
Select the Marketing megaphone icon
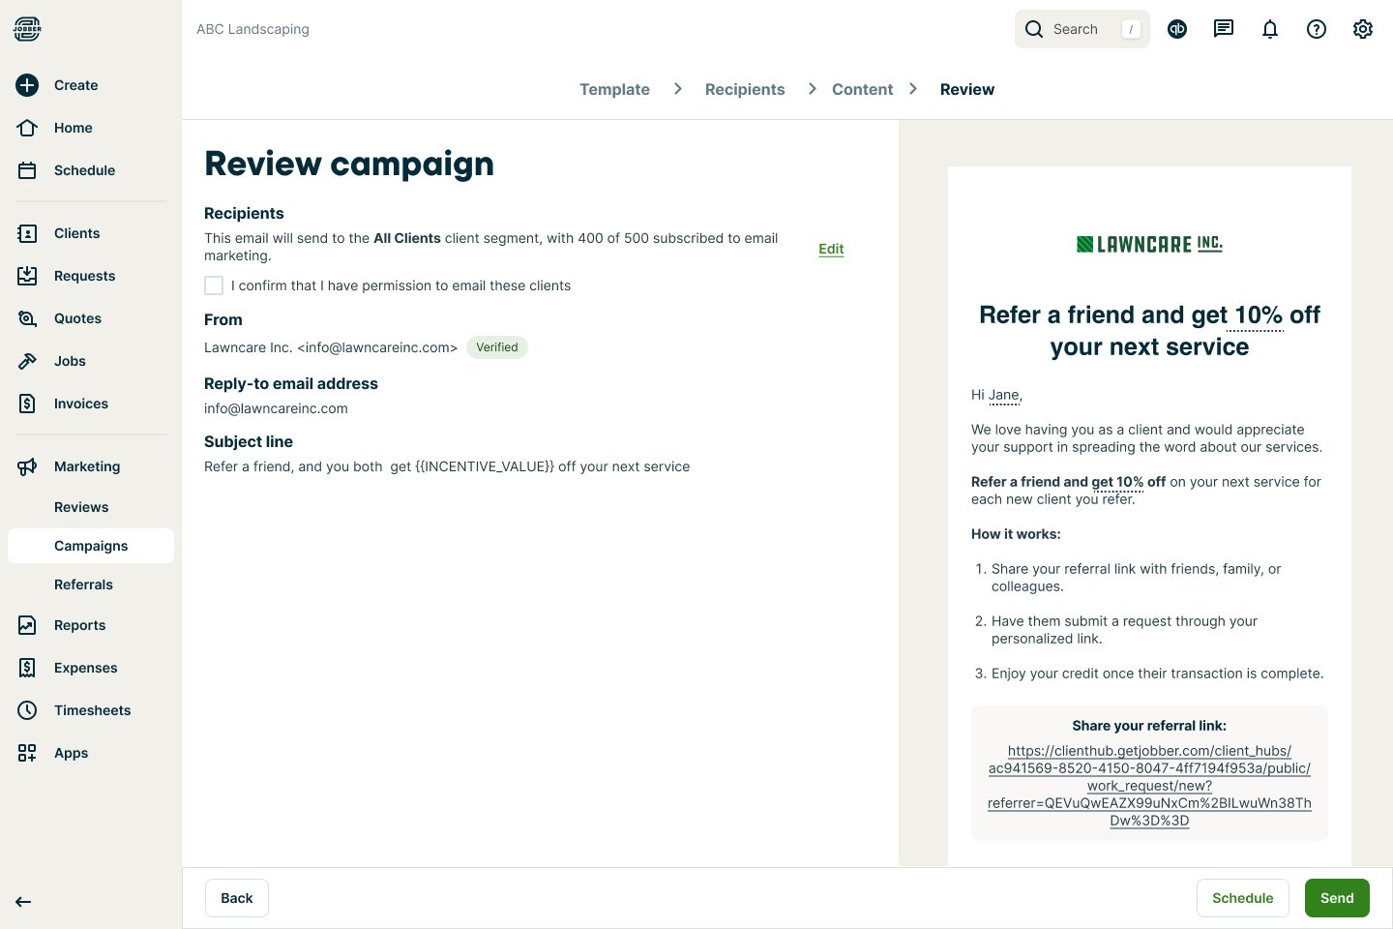(x=26, y=466)
